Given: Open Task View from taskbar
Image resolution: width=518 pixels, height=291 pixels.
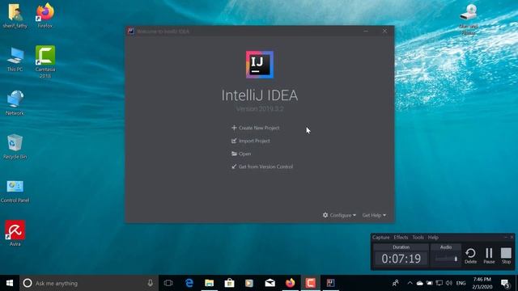Looking at the screenshot, I should click(168, 283).
